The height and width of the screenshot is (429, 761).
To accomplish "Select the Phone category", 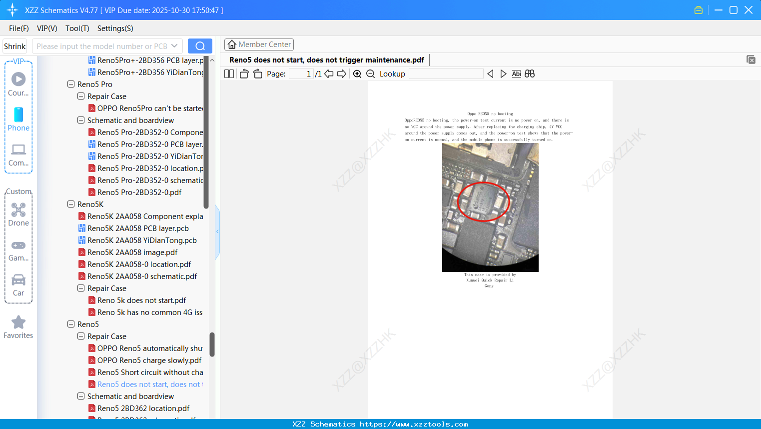I will coord(18,119).
